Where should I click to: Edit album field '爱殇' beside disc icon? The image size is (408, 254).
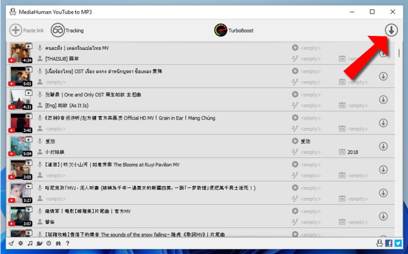click(305, 141)
